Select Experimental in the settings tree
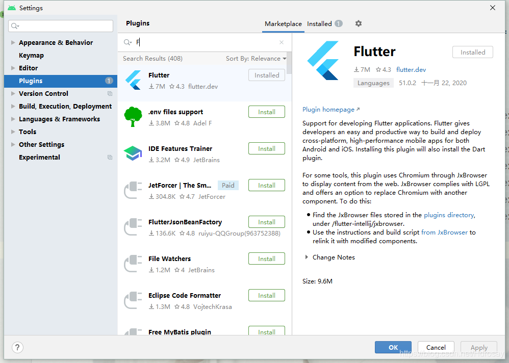 (39, 158)
